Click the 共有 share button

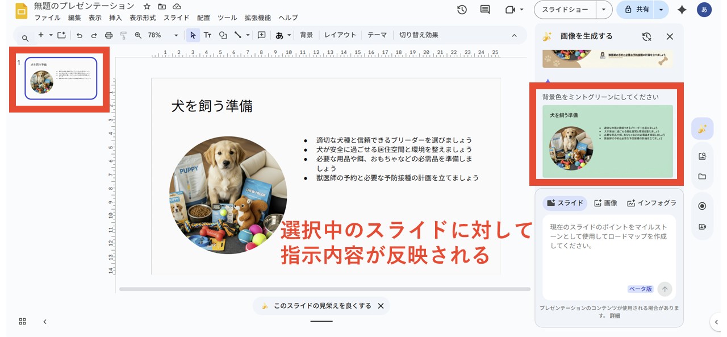tap(637, 10)
